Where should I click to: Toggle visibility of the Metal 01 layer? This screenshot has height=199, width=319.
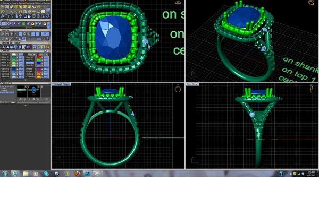(x=11, y=57)
